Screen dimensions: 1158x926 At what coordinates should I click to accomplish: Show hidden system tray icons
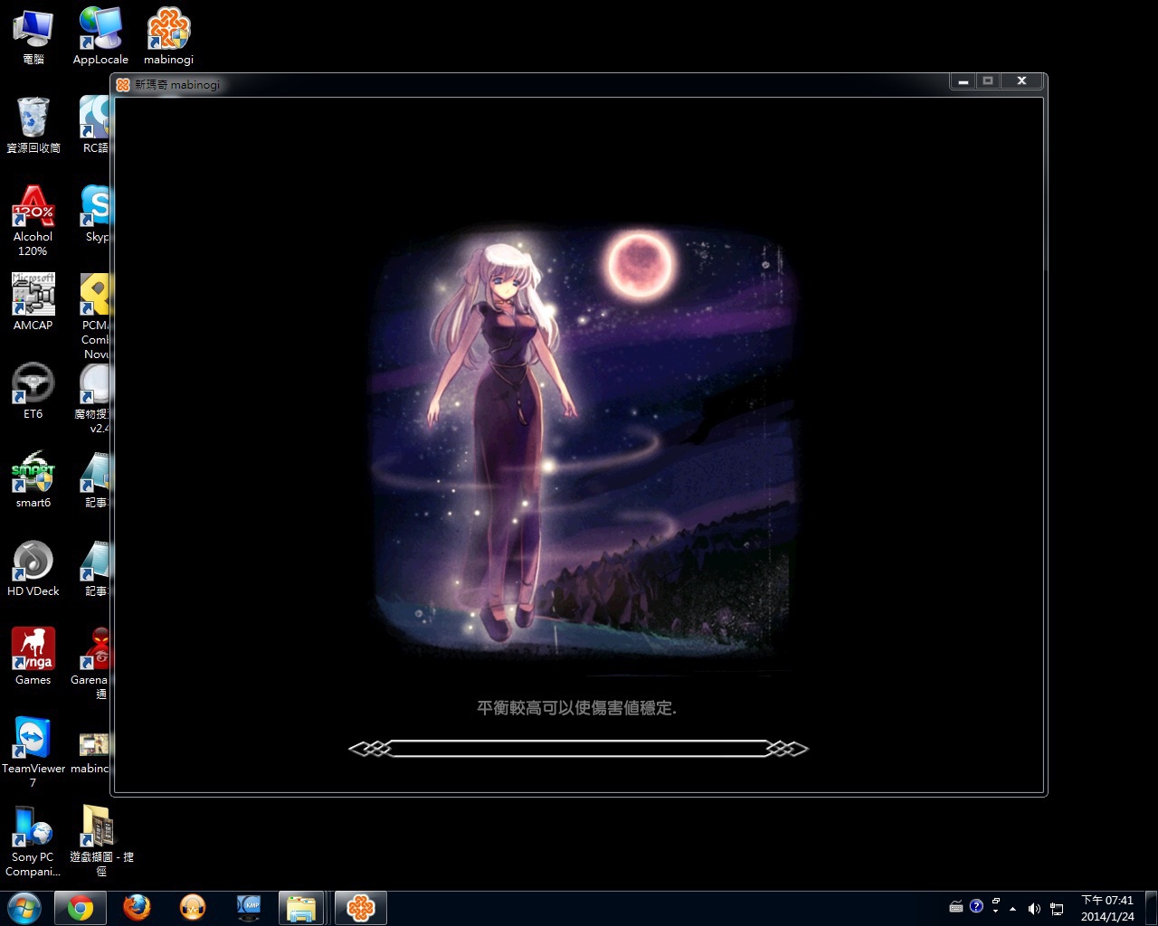(x=1012, y=908)
